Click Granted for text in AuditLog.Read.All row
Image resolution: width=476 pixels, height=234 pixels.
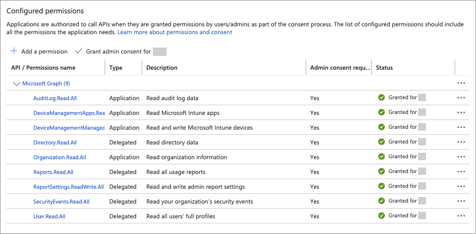pos(402,97)
